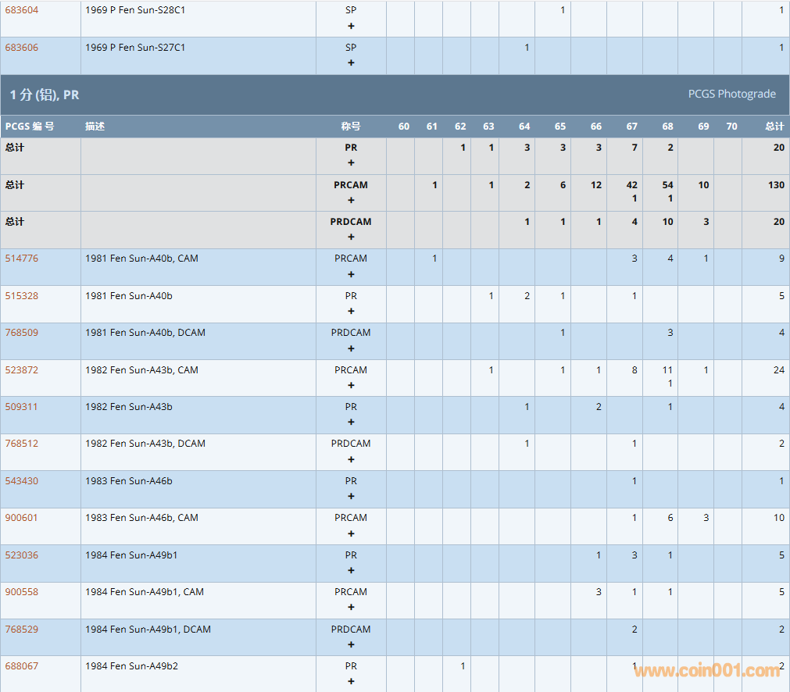Expand plus under 1981 Fen Sun-A40b, CAM
Screen dimensions: 790x692
351,274
